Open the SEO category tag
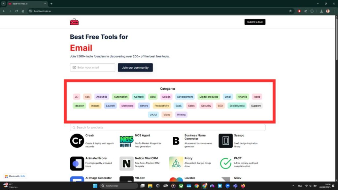Image resolution: width=338 pixels, height=190 pixels. tap(220, 106)
